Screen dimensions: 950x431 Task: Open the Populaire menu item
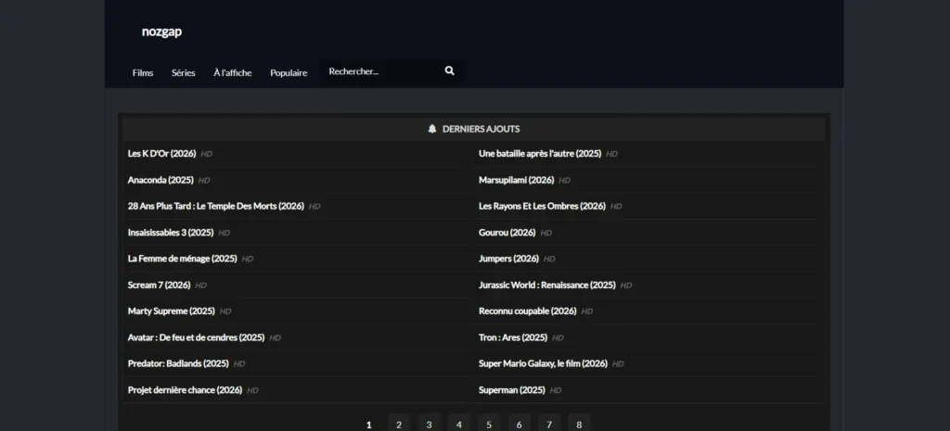(x=289, y=72)
